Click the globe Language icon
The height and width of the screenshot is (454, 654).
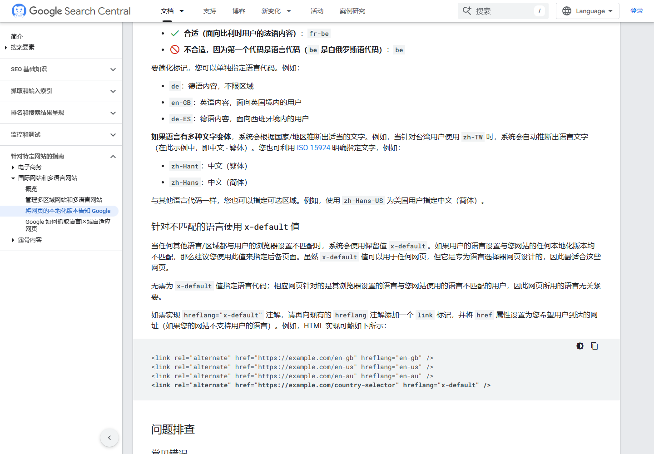click(x=567, y=11)
